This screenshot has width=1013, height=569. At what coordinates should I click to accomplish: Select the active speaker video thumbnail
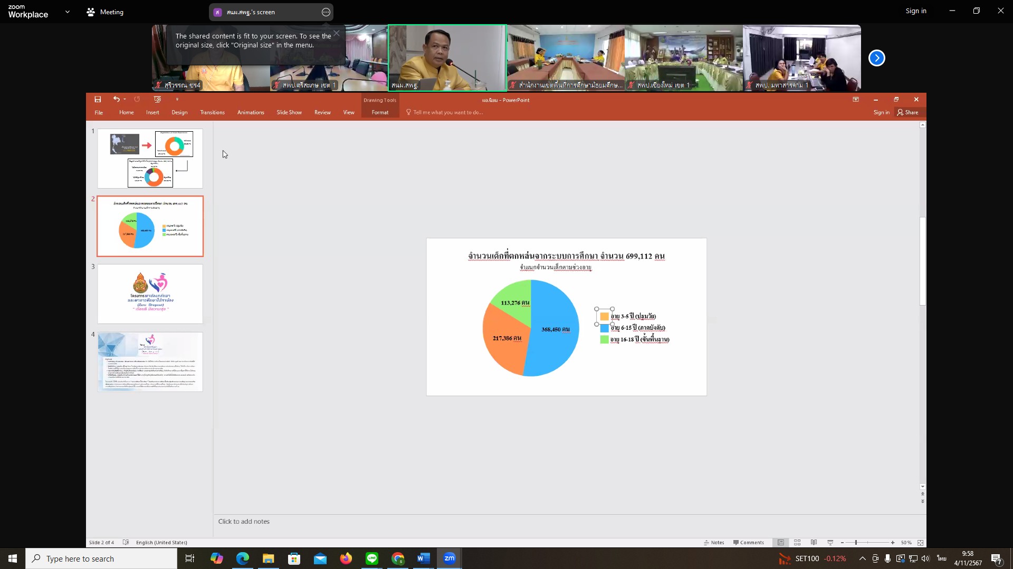point(447,58)
